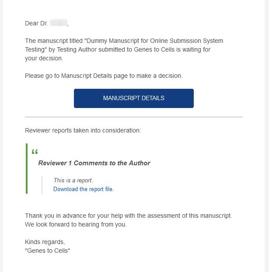The width and height of the screenshot is (269, 272).
Task: Click the green vertical bar of the quote block
Action: [27, 168]
